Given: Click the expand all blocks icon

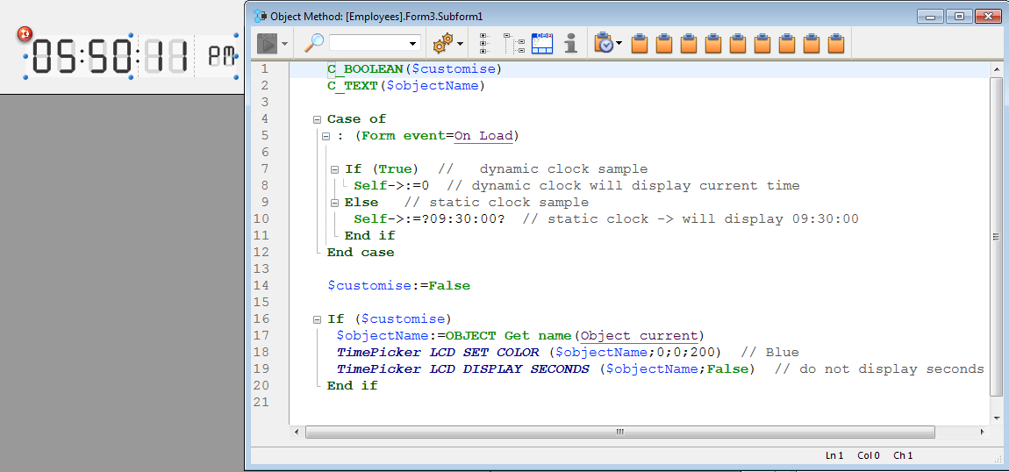Looking at the screenshot, I should tap(483, 43).
